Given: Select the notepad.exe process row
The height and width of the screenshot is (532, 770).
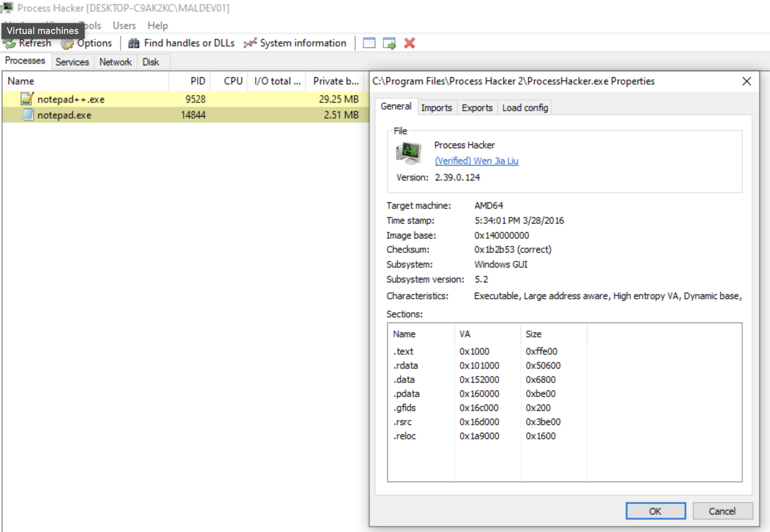Looking at the screenshot, I should tap(64, 115).
